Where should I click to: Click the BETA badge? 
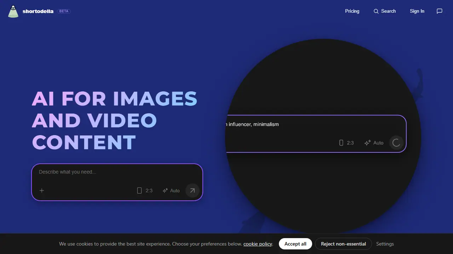(64, 11)
